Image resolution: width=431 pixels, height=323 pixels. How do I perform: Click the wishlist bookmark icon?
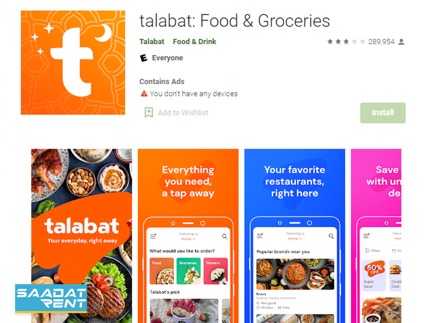pyautogui.click(x=149, y=113)
